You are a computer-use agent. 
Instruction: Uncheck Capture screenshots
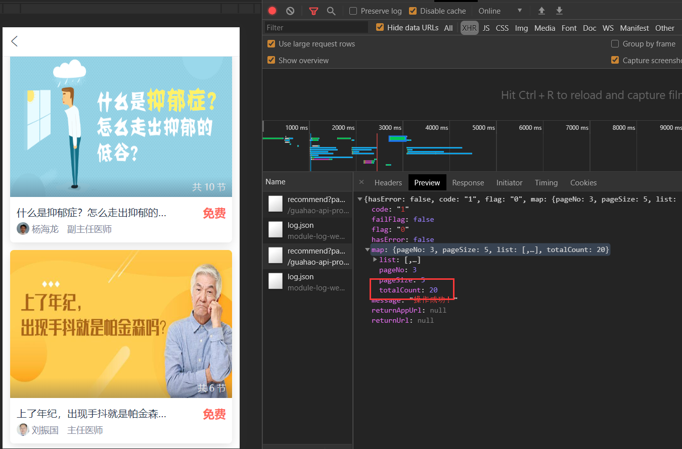tap(615, 60)
